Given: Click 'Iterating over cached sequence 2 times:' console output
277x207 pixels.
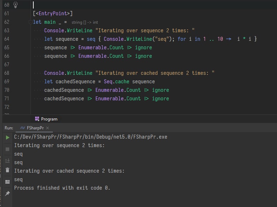Looking at the screenshot, I should pyautogui.click(x=69, y=171).
